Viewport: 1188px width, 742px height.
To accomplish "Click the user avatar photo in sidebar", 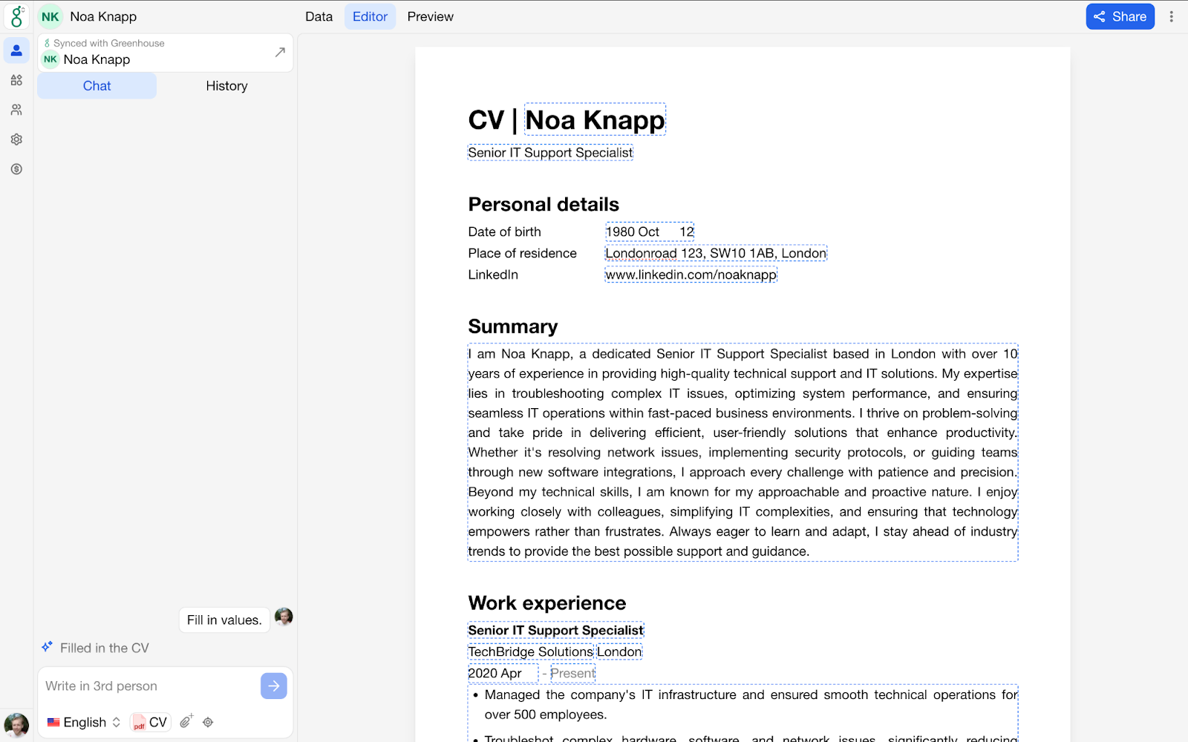I will click(16, 724).
